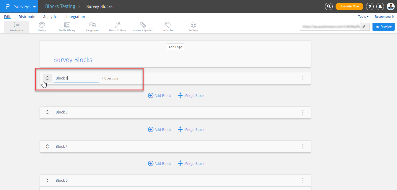Open the Finish Options wand icon
The width and height of the screenshot is (397, 190).
click(118, 27)
